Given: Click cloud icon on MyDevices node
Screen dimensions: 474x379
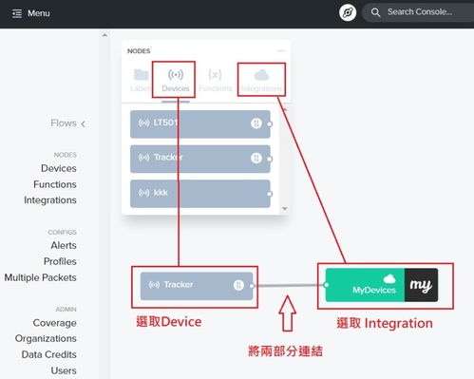Looking at the screenshot, I should pyautogui.click(x=389, y=278).
